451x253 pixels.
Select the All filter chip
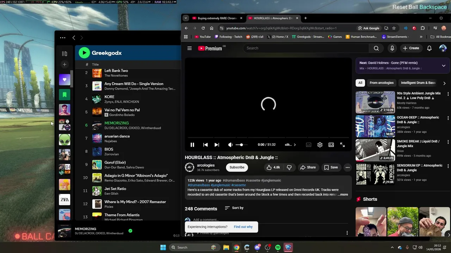pyautogui.click(x=360, y=83)
